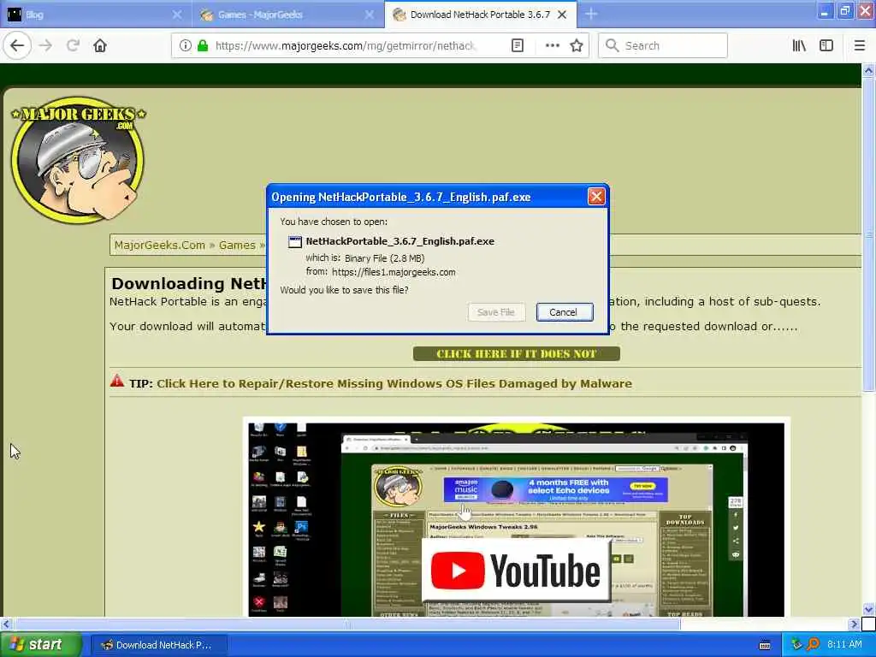
Task: Switch to the Blog tab
Action: coord(96,15)
